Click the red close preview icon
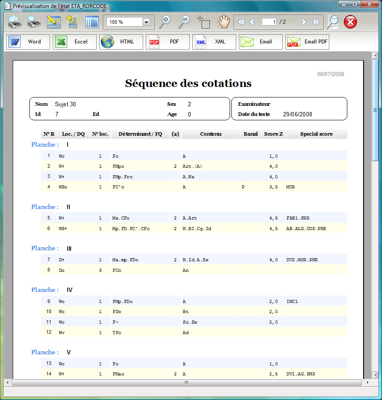The height and width of the screenshot is (400, 382). [350, 22]
